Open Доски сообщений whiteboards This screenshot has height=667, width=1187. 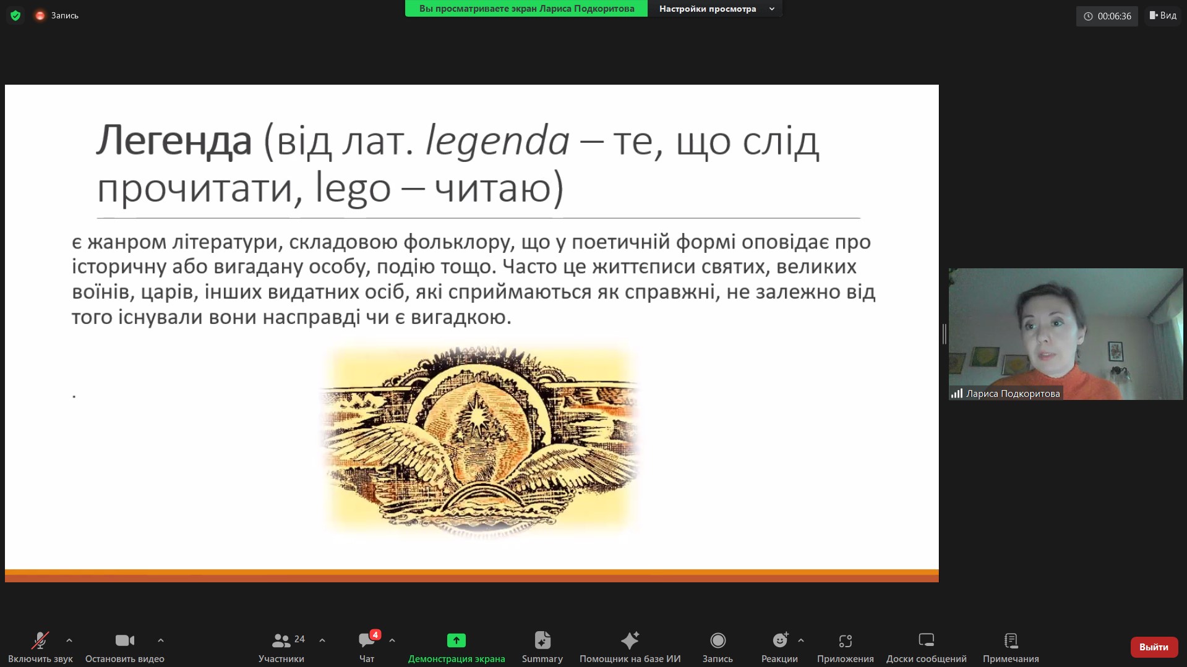926,647
